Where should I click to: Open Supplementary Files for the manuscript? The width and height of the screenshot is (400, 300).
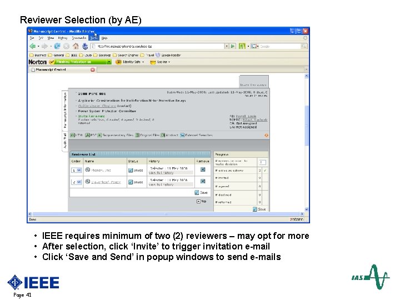click(x=116, y=135)
